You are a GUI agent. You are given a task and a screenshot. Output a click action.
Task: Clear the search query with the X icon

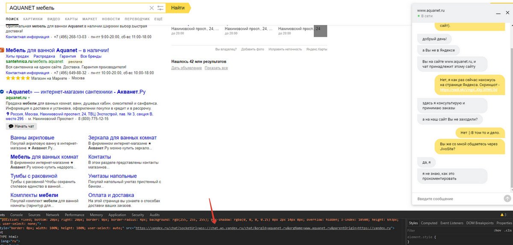(151, 8)
